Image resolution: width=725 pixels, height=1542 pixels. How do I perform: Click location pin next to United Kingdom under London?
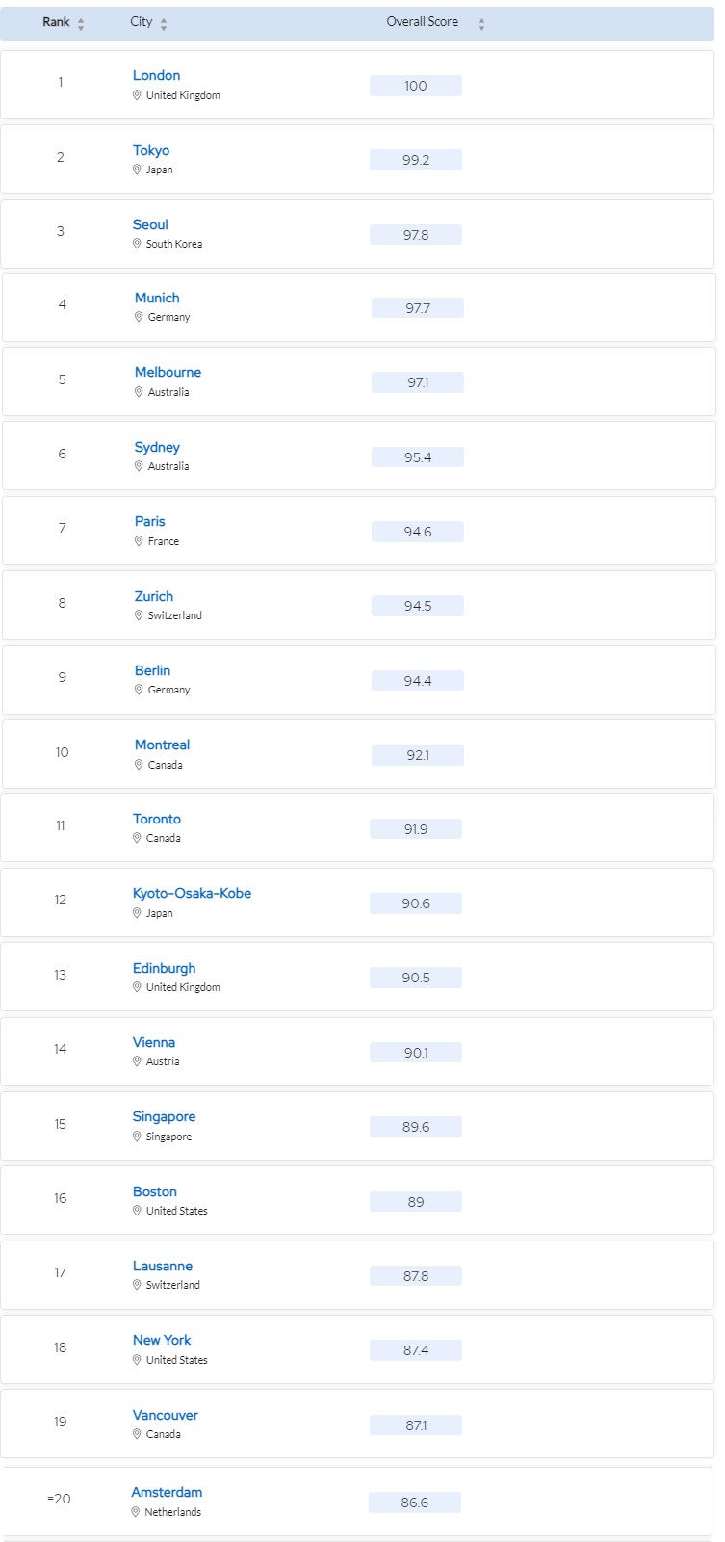(x=137, y=95)
